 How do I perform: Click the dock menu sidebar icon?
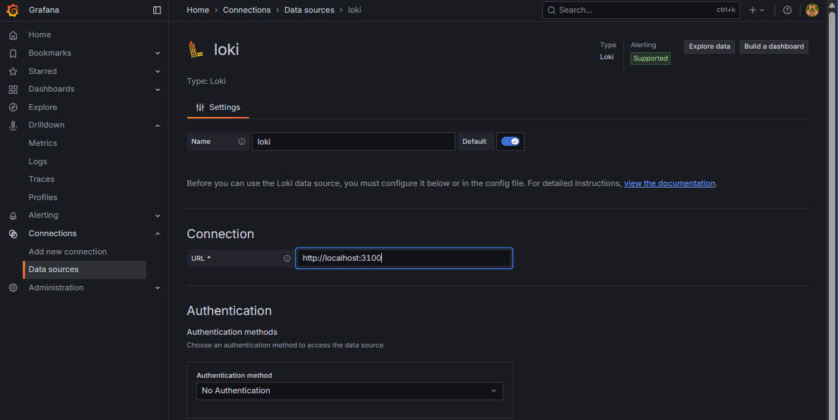(157, 10)
